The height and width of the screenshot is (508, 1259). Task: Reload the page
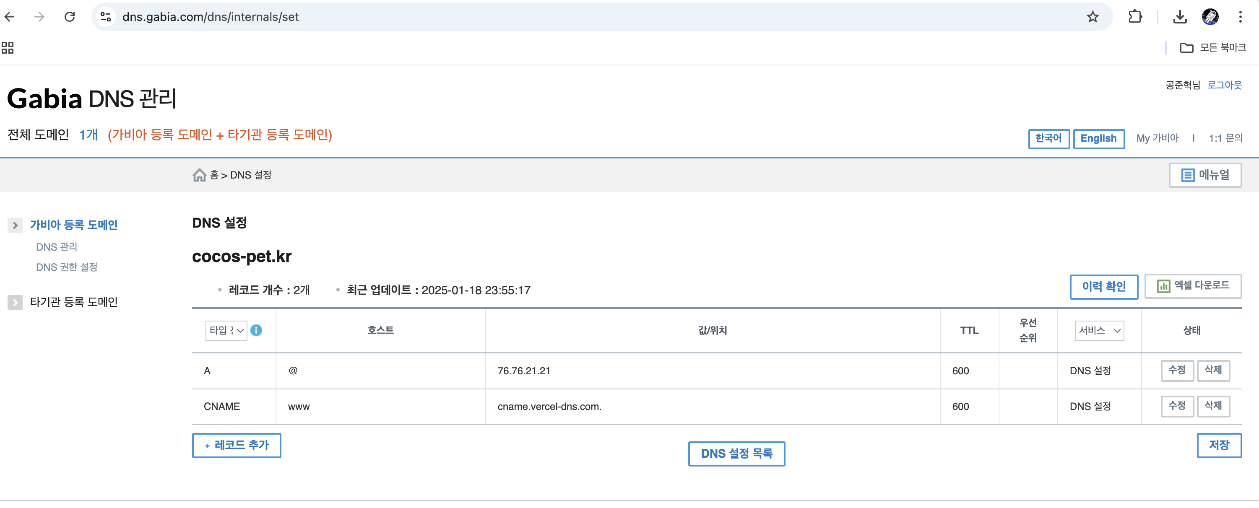click(70, 17)
